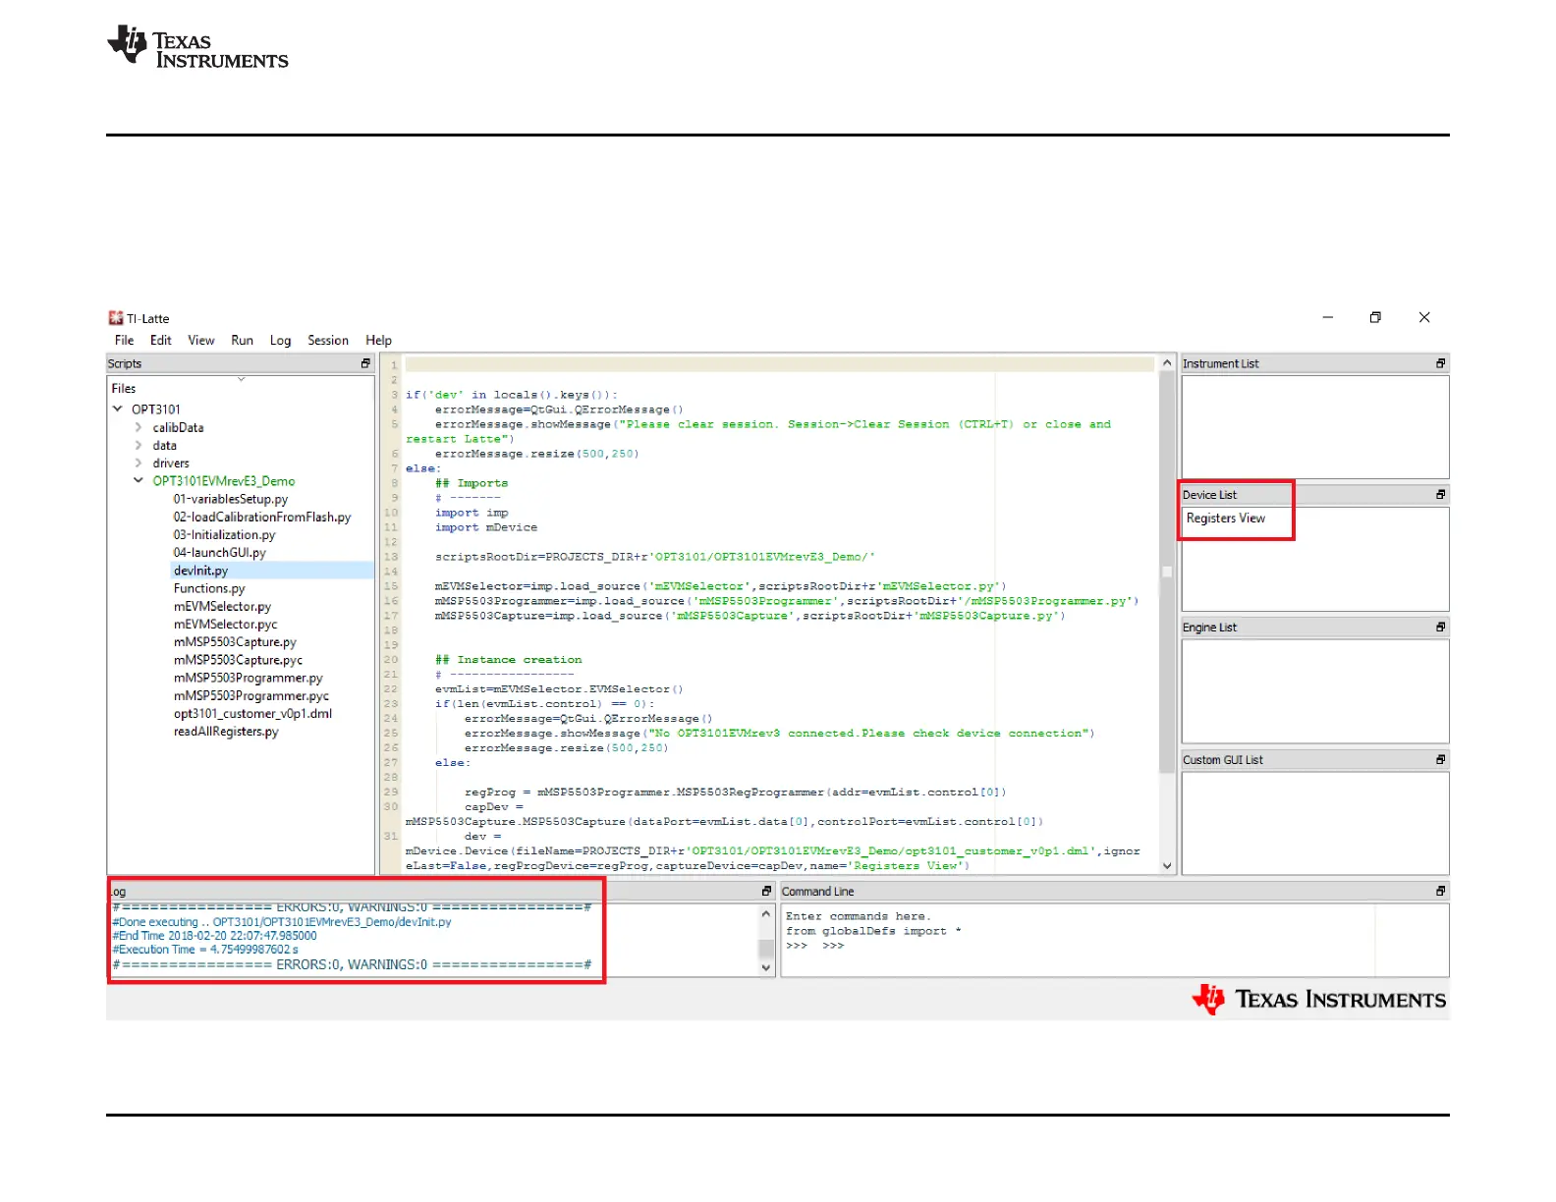Click the Execution Time line in the Log
The height and width of the screenshot is (1202, 1556).
coord(205,950)
